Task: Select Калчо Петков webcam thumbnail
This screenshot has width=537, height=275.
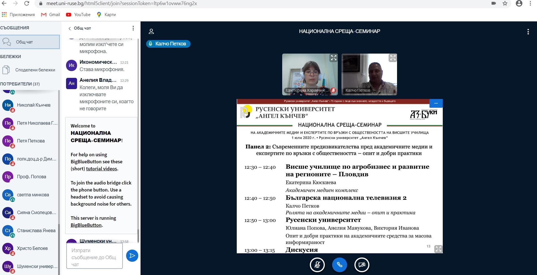Action: 369,74
